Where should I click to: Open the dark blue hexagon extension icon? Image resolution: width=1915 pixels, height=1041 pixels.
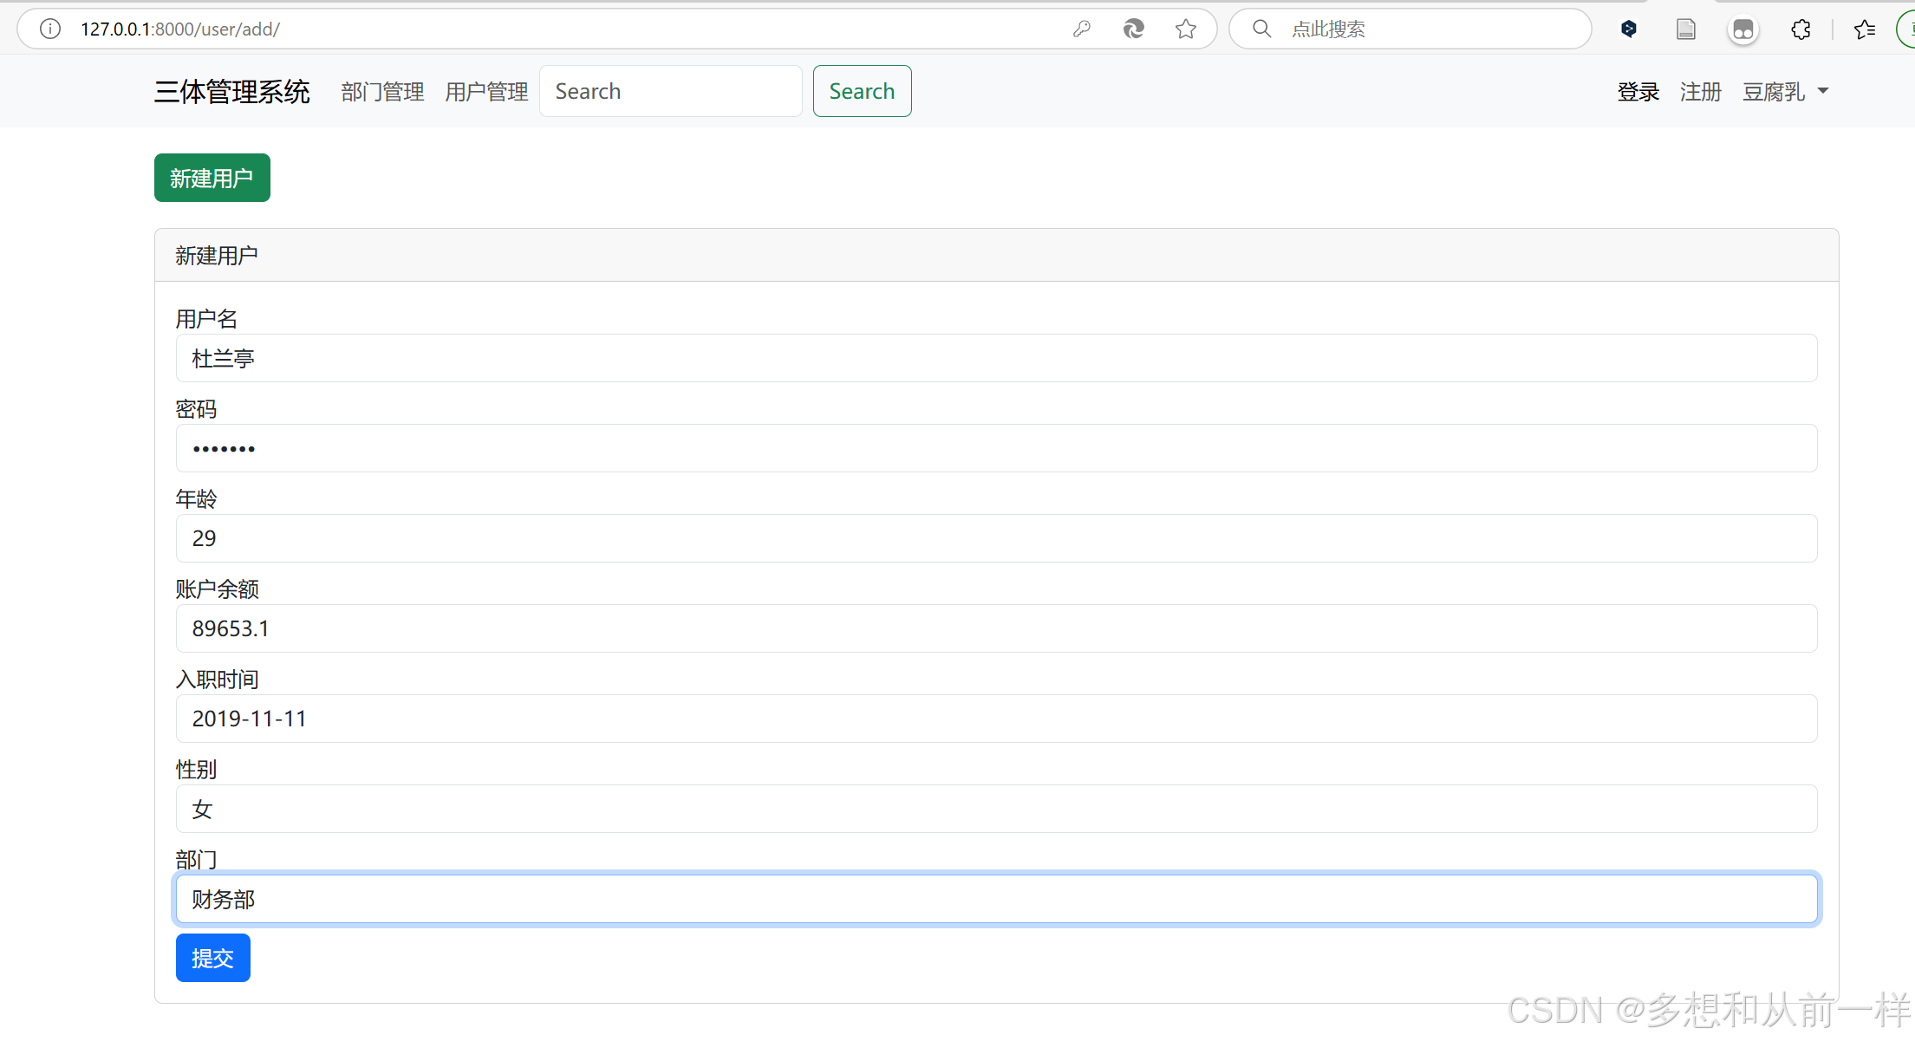[1628, 29]
